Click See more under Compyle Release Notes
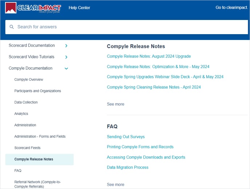This screenshot has height=189, width=250. [x=116, y=104]
